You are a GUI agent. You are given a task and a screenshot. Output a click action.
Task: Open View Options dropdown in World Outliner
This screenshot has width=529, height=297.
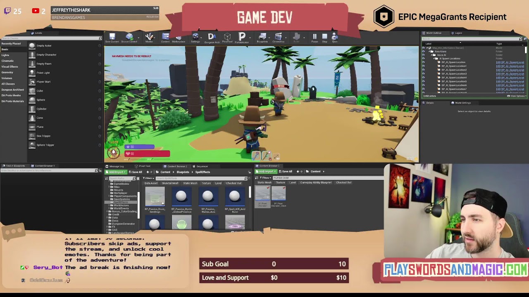click(x=517, y=96)
